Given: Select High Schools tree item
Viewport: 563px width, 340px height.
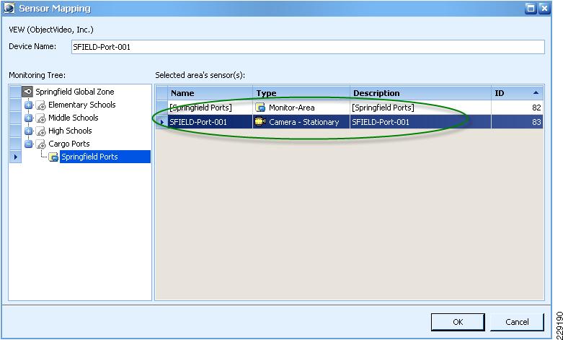Looking at the screenshot, I should (70, 131).
